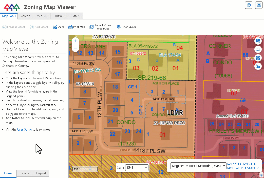This screenshot has width=264, height=178.
Task: Select the Home tab at bottom
Action: (8, 173)
